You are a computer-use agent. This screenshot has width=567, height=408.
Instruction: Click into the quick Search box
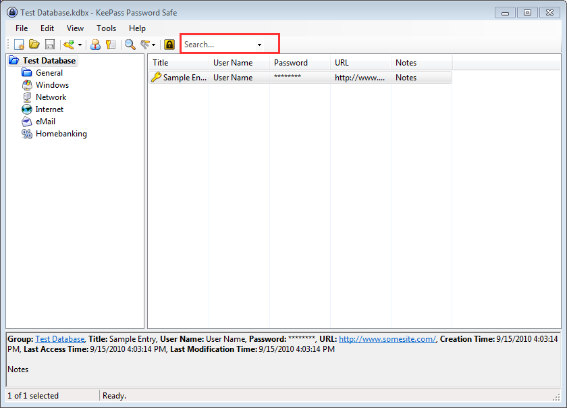[219, 45]
